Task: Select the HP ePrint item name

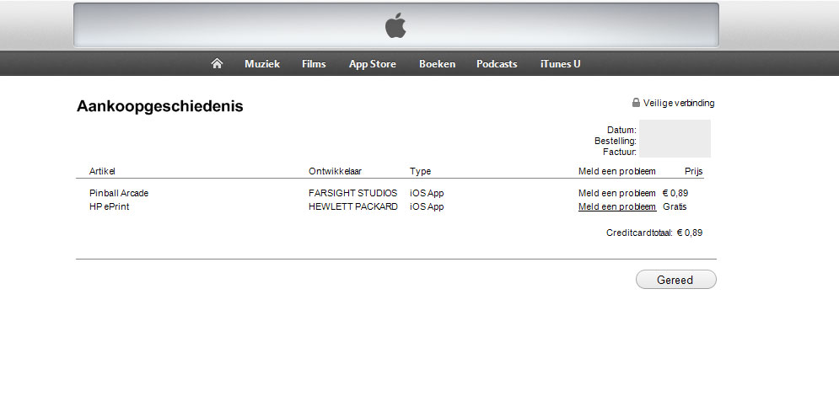Action: point(109,206)
